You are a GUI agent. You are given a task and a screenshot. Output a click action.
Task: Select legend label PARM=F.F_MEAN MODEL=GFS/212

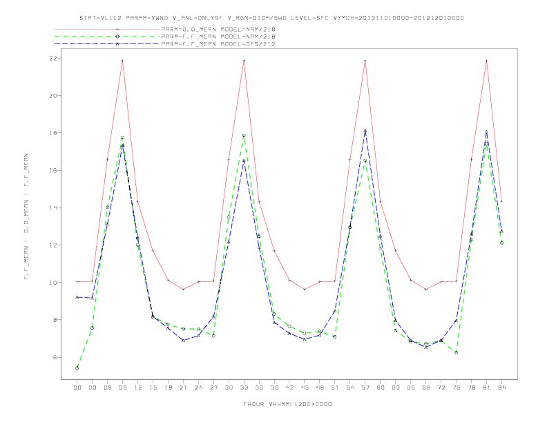coord(218,44)
